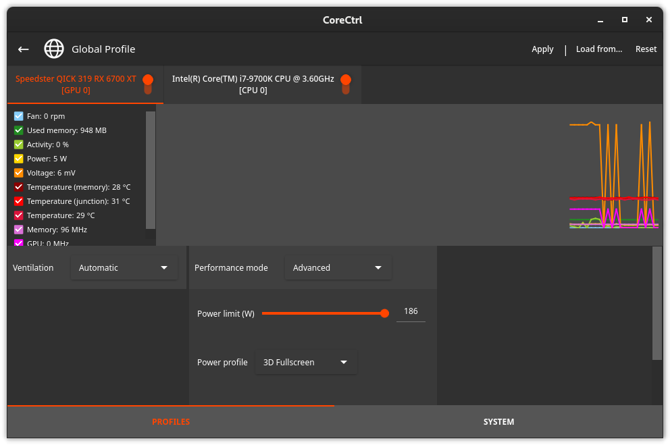670x445 pixels.
Task: Uncheck the Used memory sensor checkbox
Action: pyautogui.click(x=18, y=130)
